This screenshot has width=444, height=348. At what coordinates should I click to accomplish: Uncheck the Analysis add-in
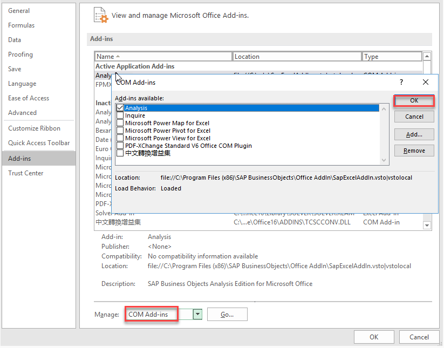pos(120,108)
